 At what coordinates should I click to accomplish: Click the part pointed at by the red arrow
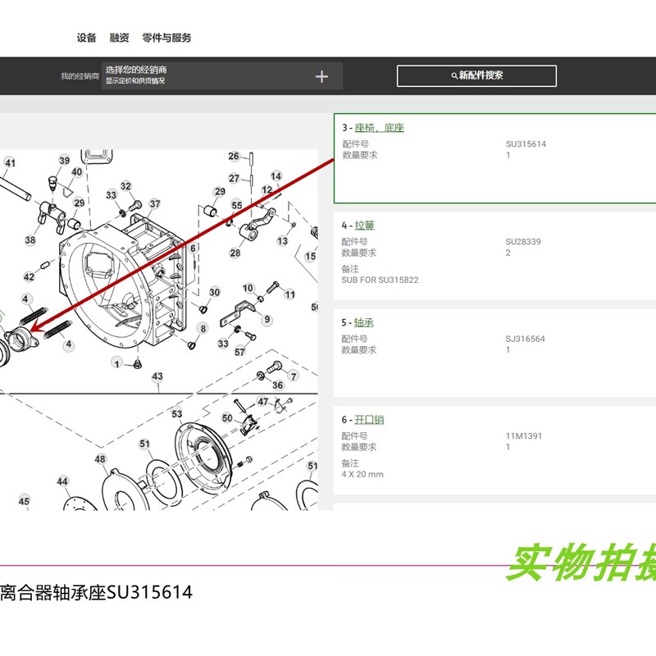[20, 339]
